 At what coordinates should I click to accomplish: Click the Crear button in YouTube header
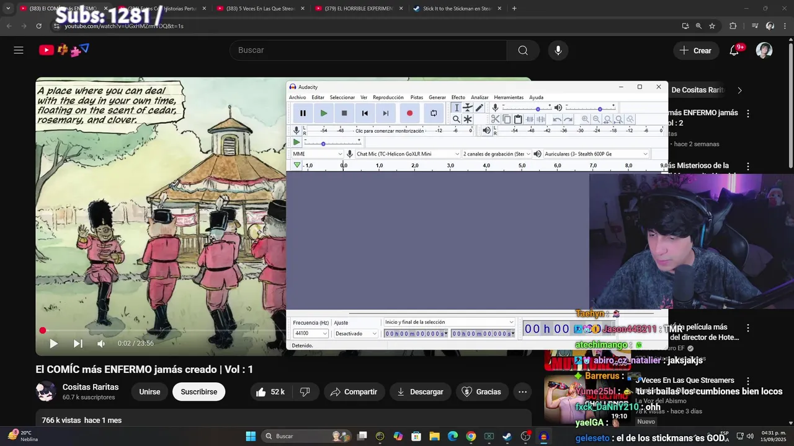[x=696, y=50]
